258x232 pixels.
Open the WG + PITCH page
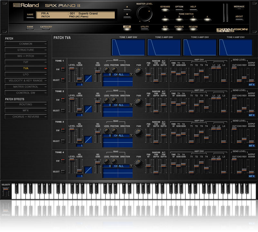26,56
